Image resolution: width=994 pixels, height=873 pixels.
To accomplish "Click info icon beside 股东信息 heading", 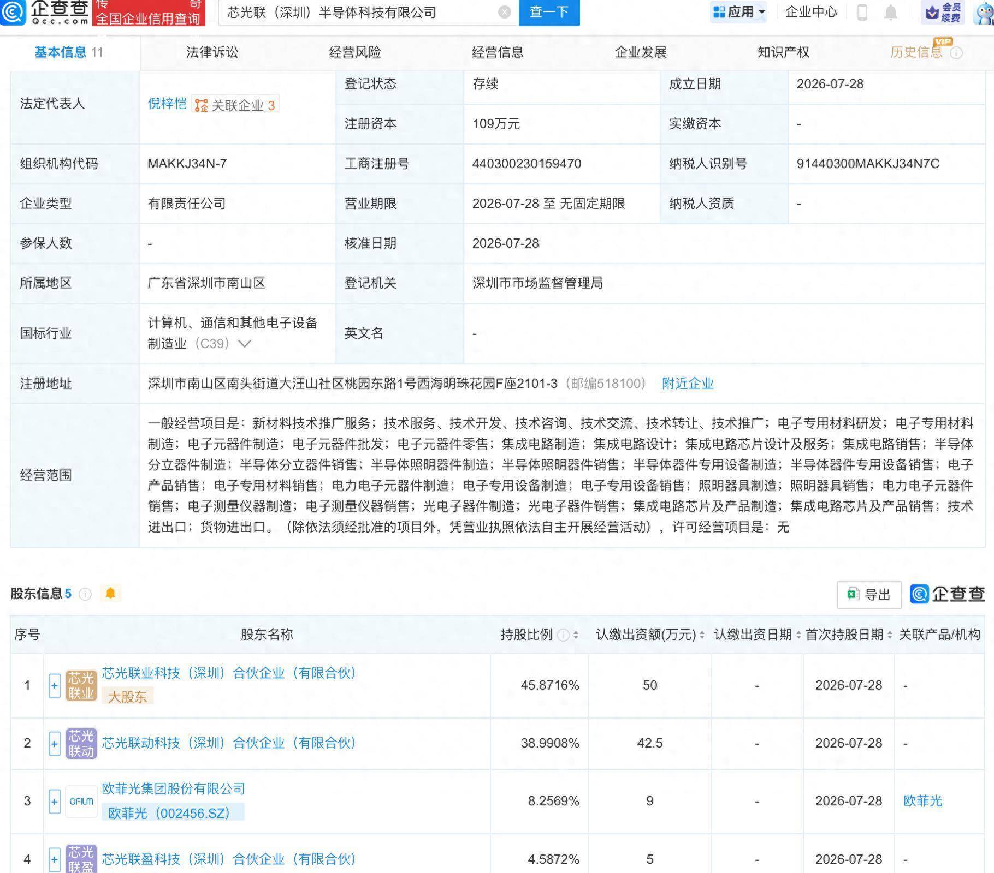I will tap(85, 594).
